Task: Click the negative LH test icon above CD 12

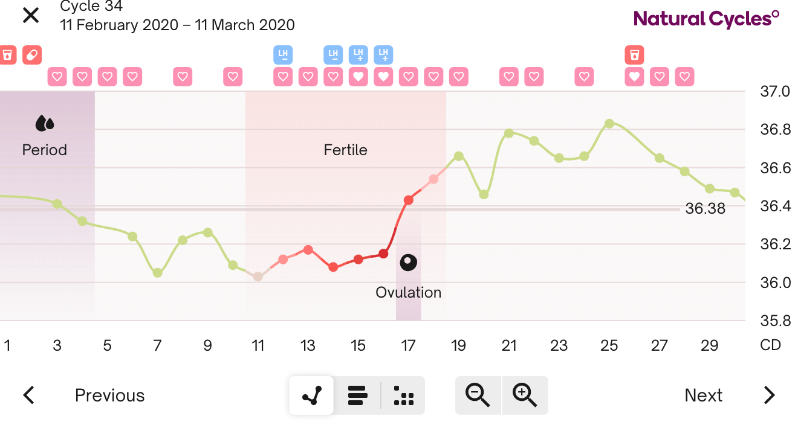Action: (282, 54)
